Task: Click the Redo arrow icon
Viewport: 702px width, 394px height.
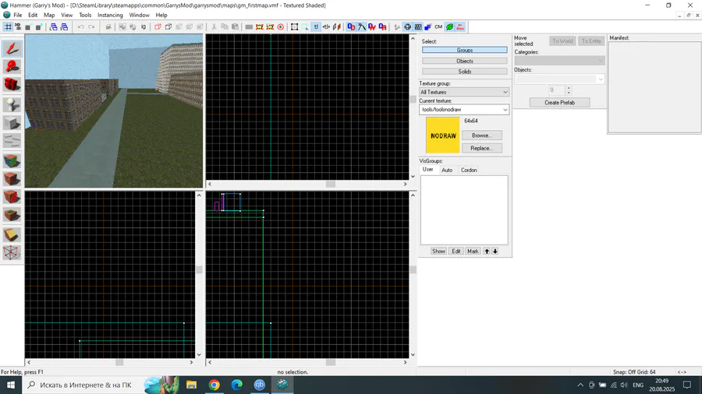Action: [91, 26]
